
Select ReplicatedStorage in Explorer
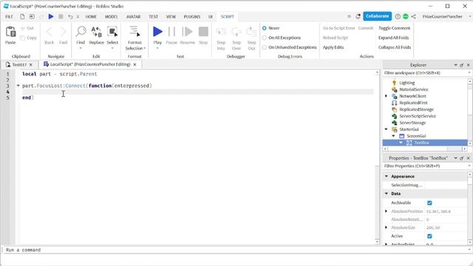point(416,109)
